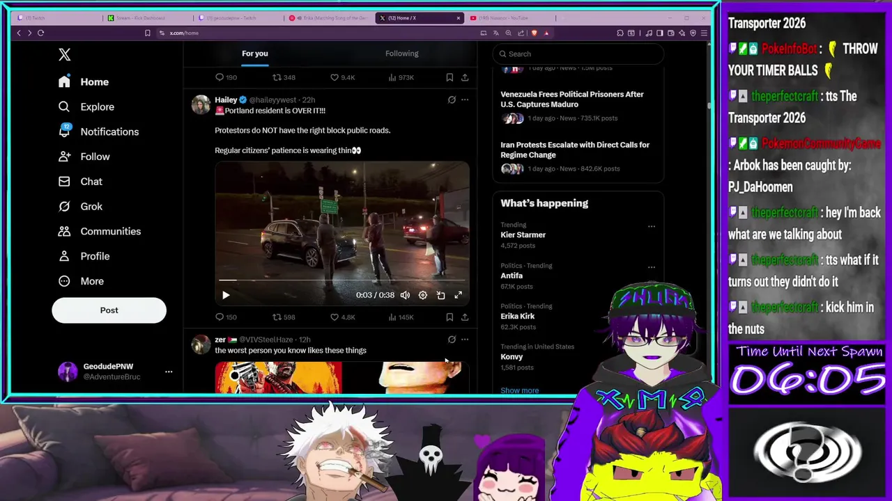Bookmark this page in address bar
The image size is (892, 501).
click(x=147, y=33)
